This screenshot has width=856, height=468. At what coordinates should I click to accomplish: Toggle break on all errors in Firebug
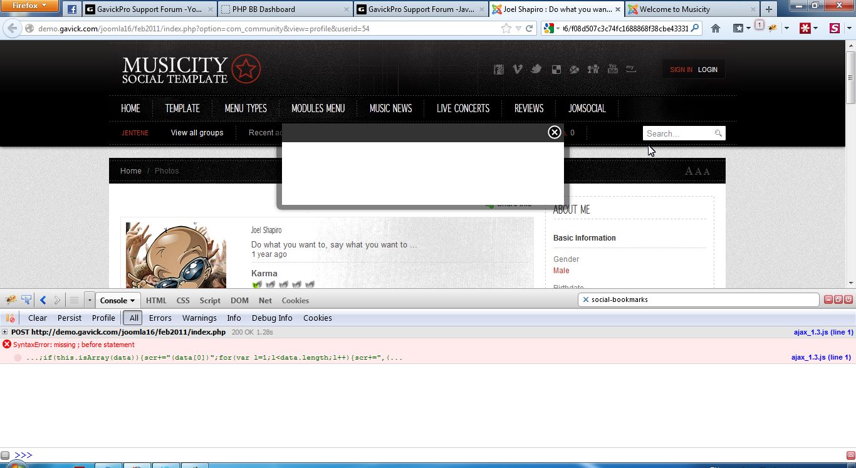pos(10,318)
